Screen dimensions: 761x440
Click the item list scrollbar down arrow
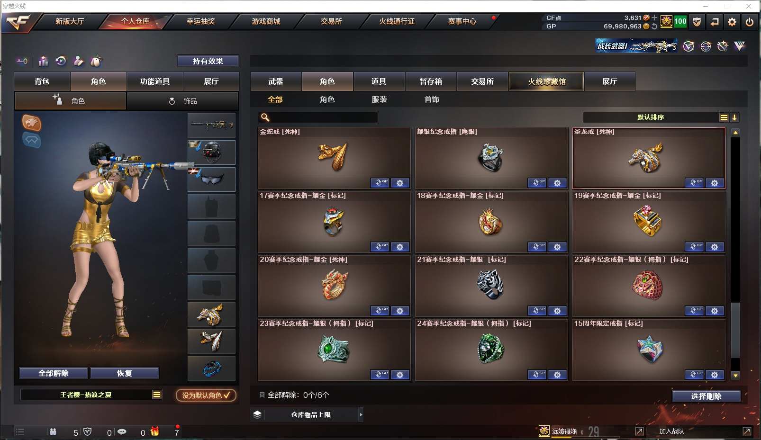(735, 376)
